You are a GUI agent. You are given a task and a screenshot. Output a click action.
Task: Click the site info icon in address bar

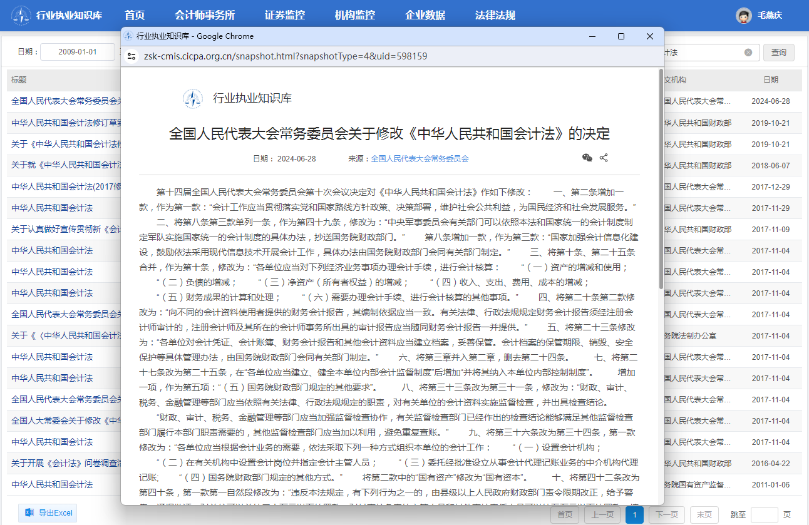pyautogui.click(x=131, y=56)
